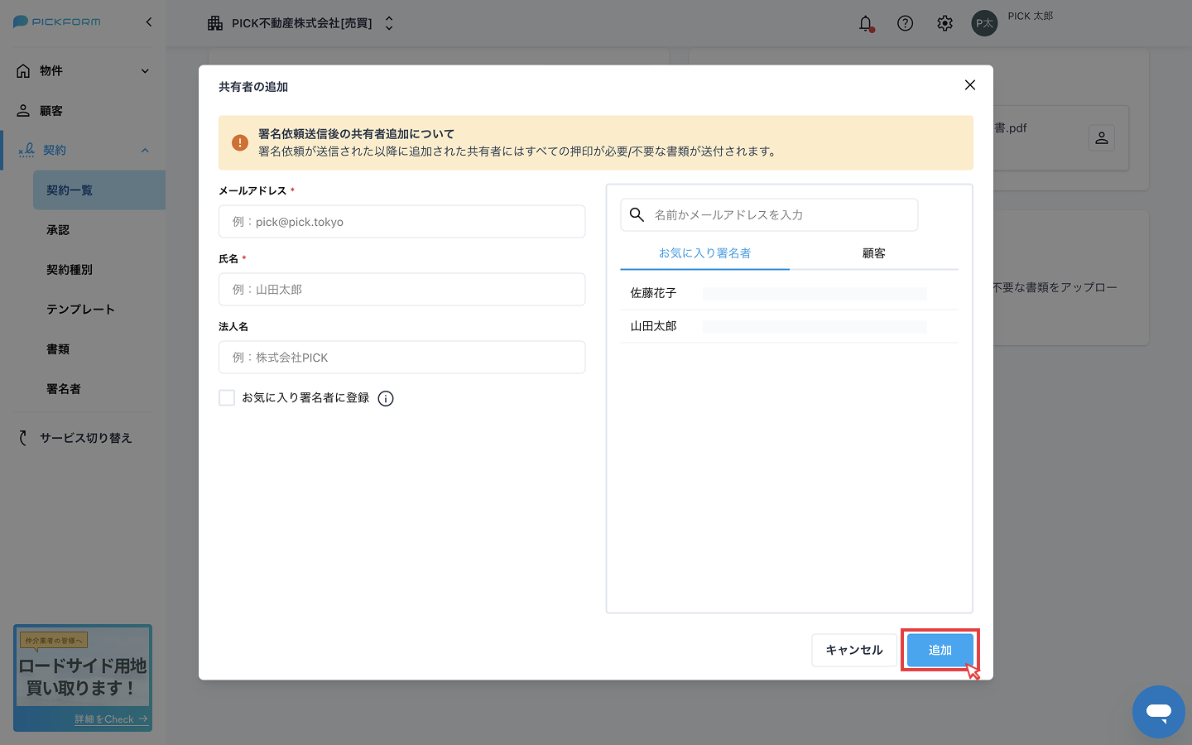Screen dimensions: 1192x745
Task: Open the chat support bubble
Action: 1158,711
